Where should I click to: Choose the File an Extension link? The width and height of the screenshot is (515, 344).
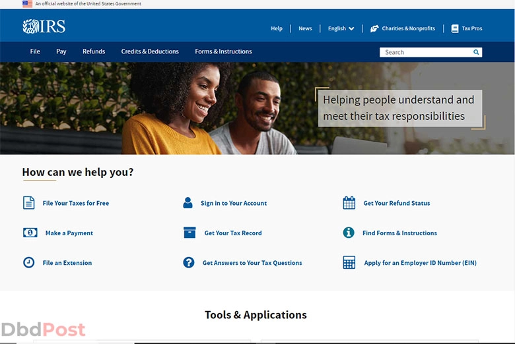pyautogui.click(x=67, y=263)
